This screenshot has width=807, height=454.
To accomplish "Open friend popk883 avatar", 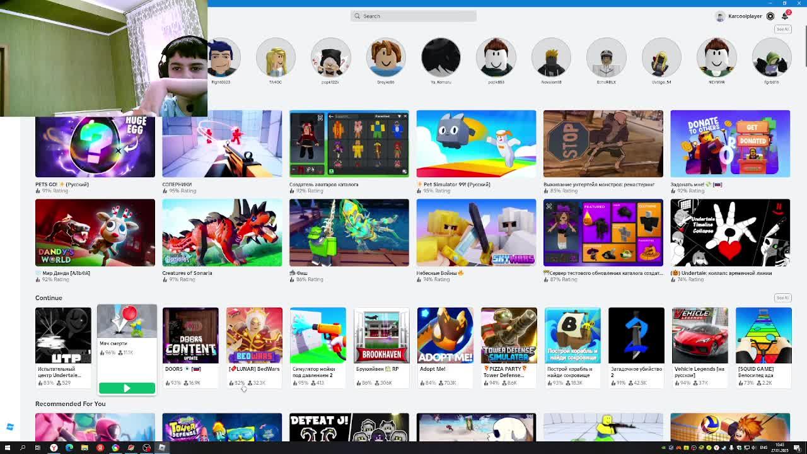I will pos(496,57).
